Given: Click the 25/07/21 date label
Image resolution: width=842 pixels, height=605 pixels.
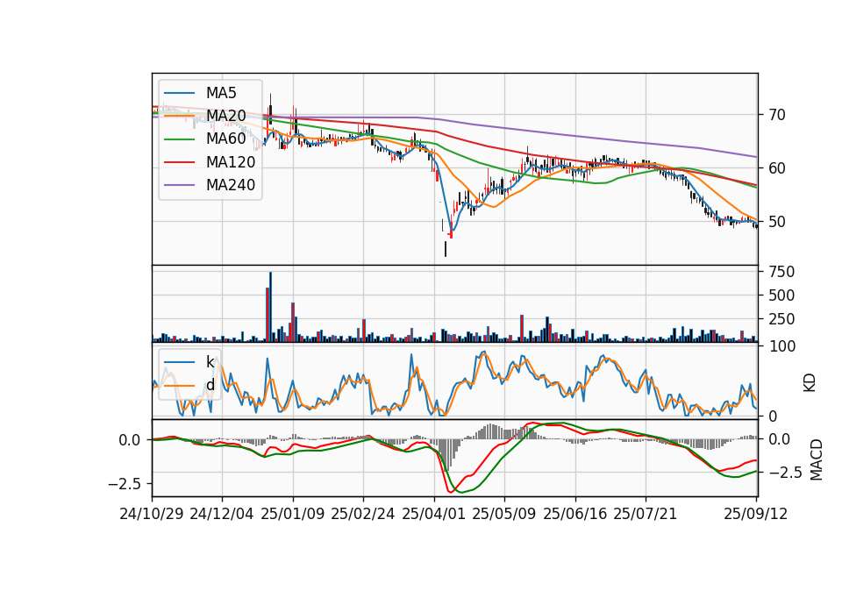Looking at the screenshot, I should pos(646,514).
